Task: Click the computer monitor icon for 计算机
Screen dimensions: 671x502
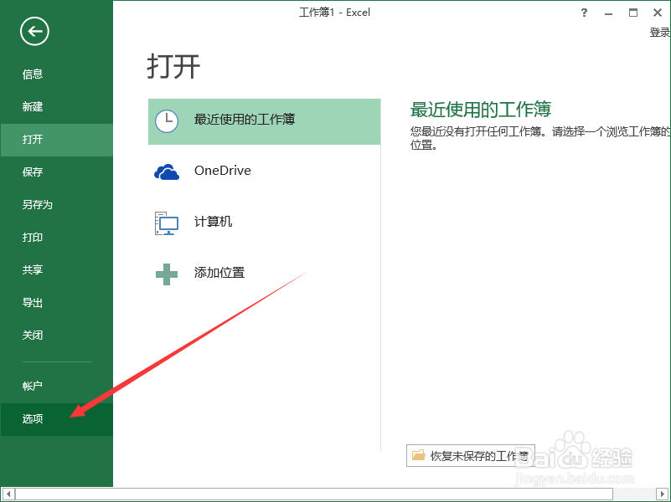Action: coord(167,222)
